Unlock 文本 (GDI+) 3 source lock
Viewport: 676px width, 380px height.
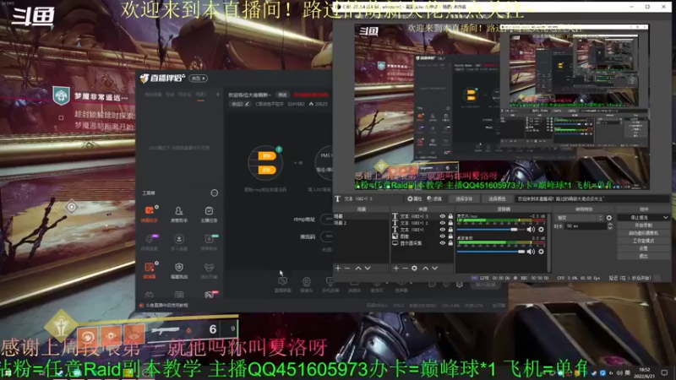(450, 216)
